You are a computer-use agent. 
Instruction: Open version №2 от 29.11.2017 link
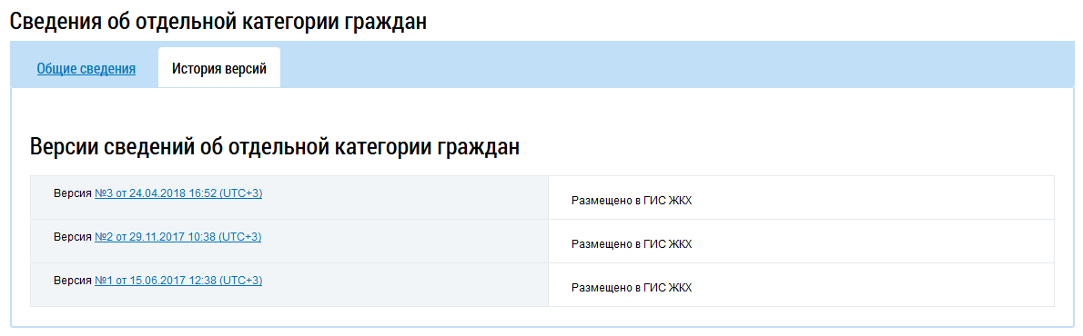178,237
